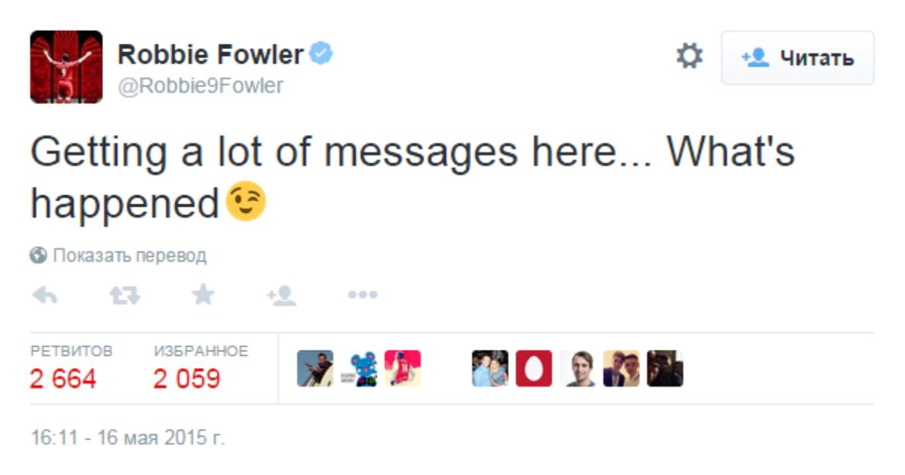Click the blue verified badge
The image size is (905, 475).
click(x=322, y=54)
